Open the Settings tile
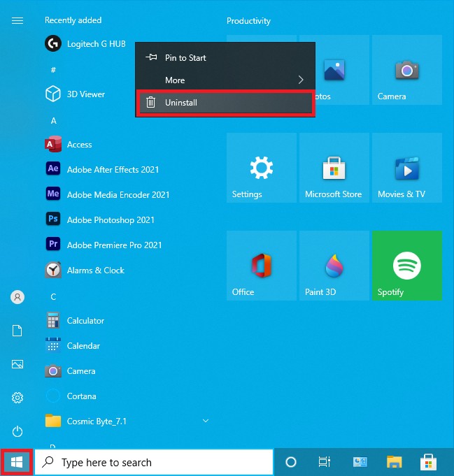 tap(262, 168)
